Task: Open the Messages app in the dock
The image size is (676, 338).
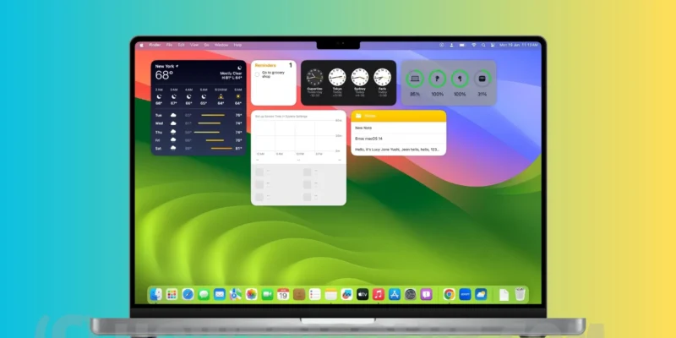Action: pos(204,294)
